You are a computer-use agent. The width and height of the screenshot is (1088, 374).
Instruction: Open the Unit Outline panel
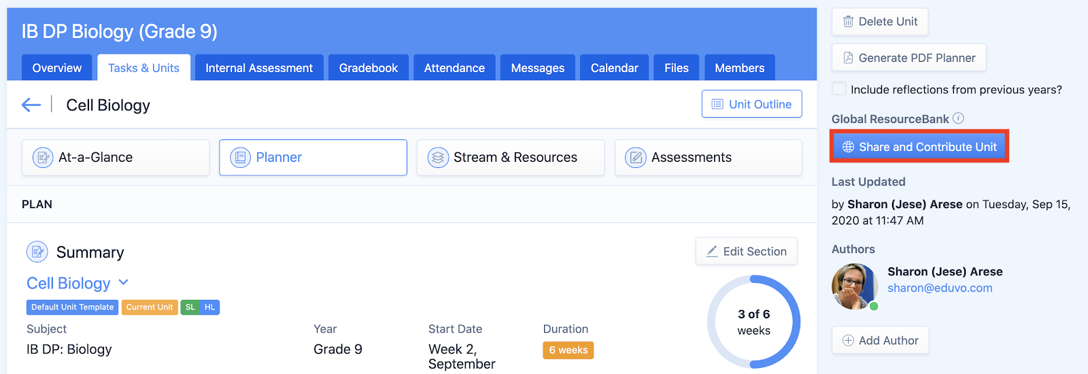click(751, 104)
